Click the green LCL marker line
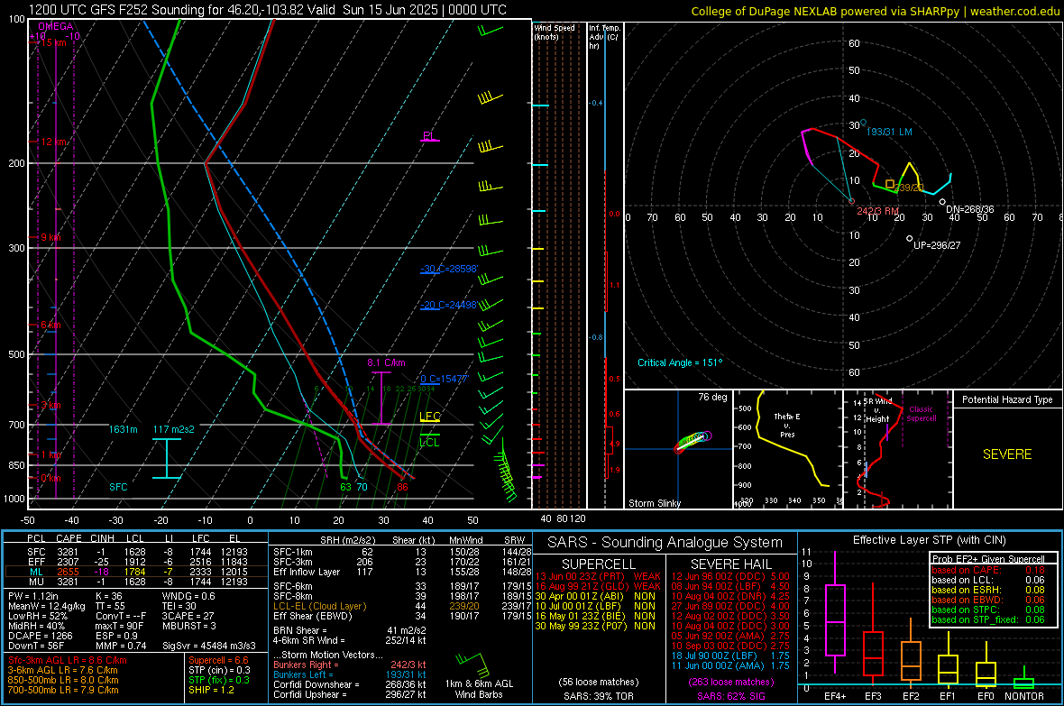Viewport: 1064px width, 706px height. [x=429, y=435]
